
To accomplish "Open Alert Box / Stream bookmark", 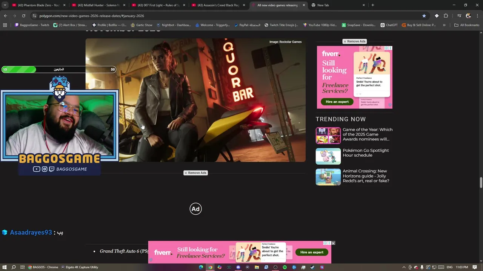I will [x=70, y=25].
